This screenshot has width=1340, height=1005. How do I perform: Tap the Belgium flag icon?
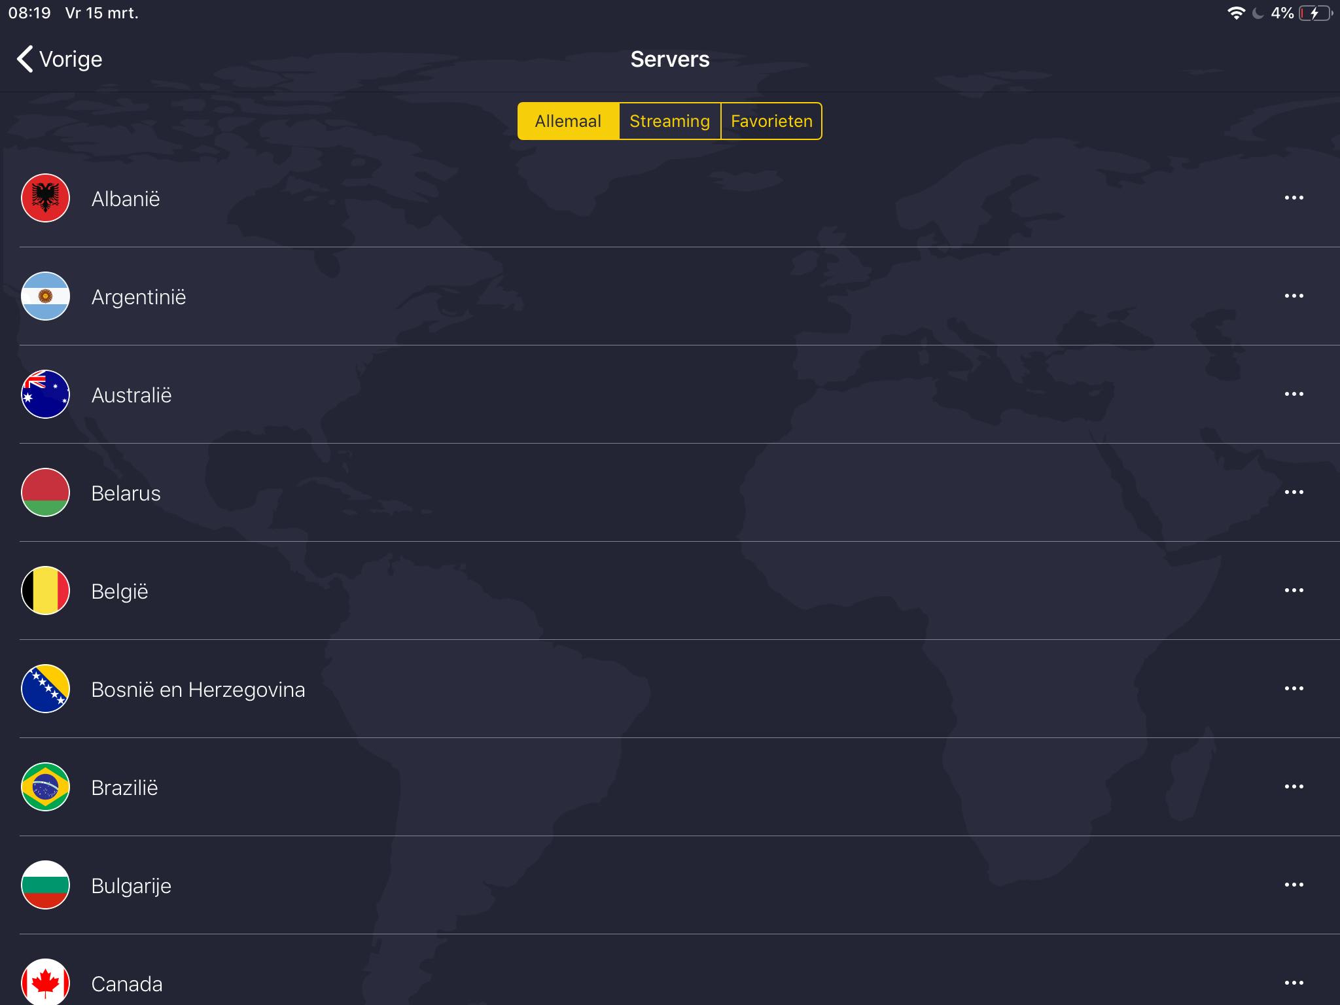coord(45,590)
